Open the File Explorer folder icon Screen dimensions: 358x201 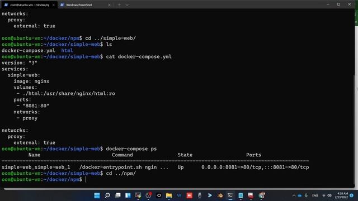[x=169, y=195]
